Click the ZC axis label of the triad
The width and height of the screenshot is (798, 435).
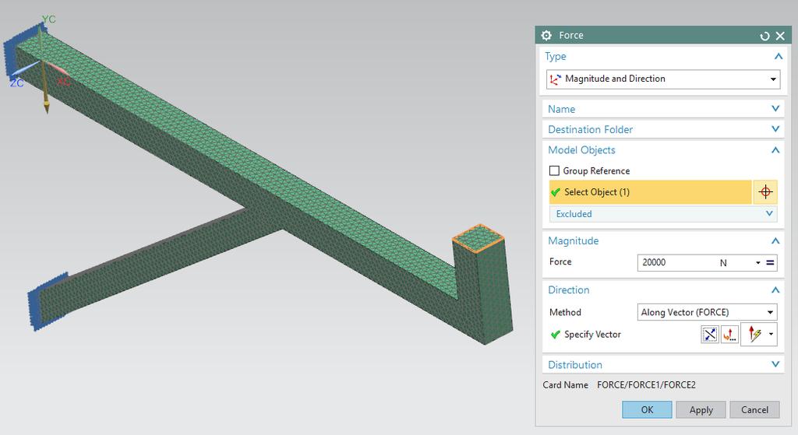(17, 82)
